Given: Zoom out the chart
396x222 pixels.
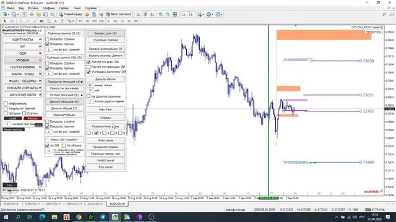Looking at the screenshot, I should 168,14.
